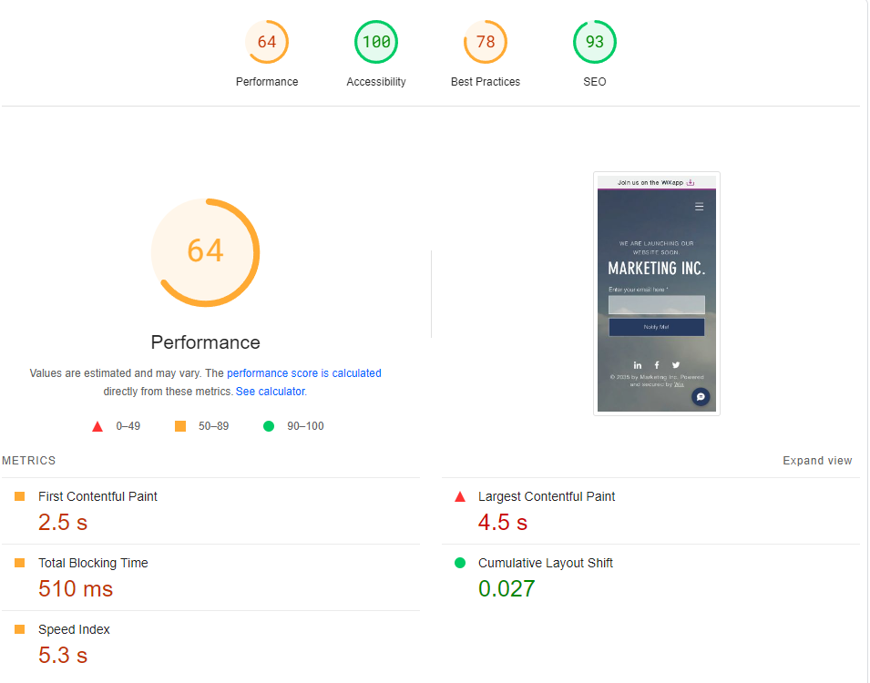Click the Wix link in the preview footer
The image size is (870, 683).
679,384
